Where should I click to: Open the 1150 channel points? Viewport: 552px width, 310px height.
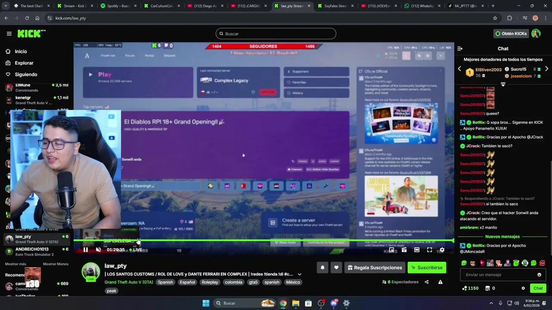[470, 288]
